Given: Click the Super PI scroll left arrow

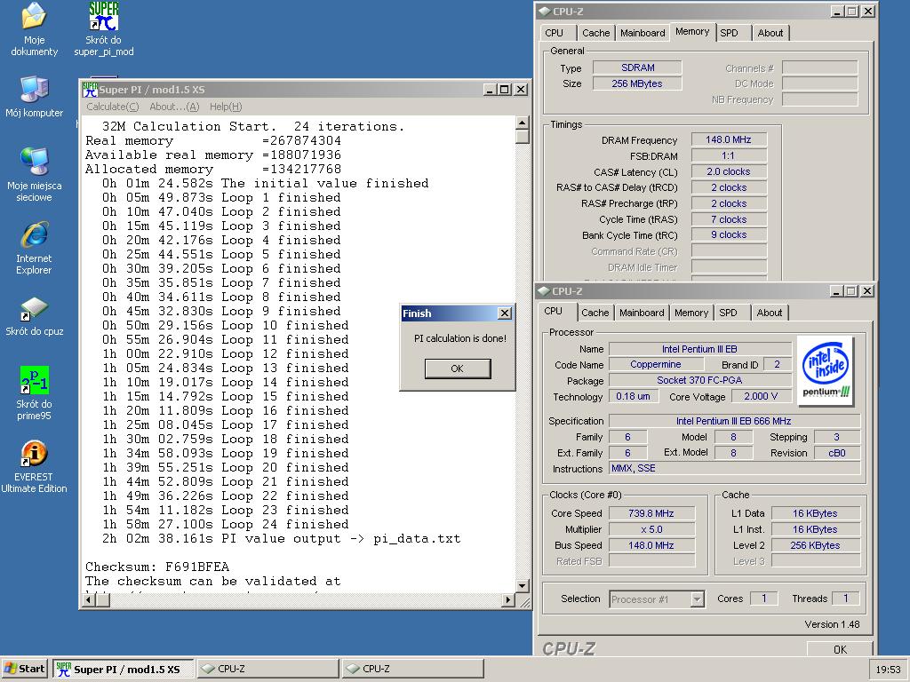Looking at the screenshot, I should click(x=90, y=599).
